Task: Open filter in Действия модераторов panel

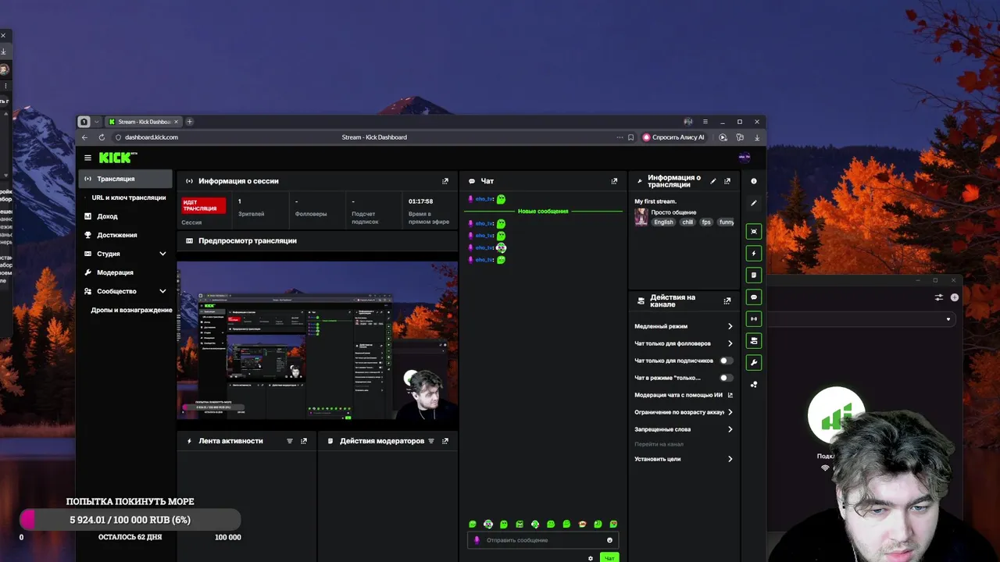Action: tap(431, 441)
